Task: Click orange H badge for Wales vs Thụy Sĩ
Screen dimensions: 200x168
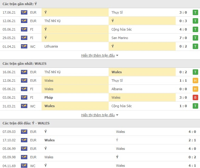Action: click(x=195, y=81)
